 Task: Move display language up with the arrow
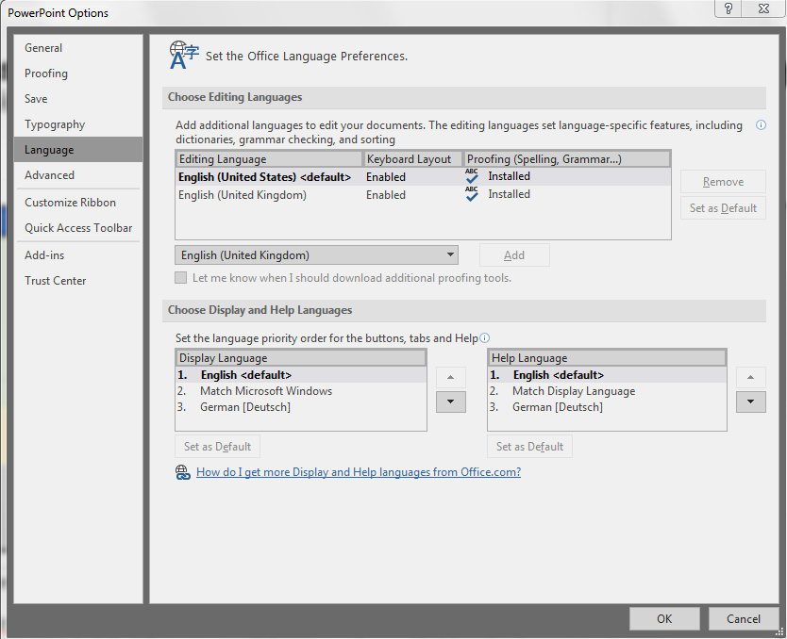pos(451,377)
